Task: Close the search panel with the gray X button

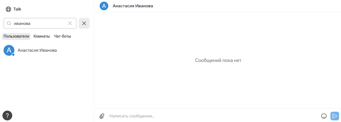Action: [84, 23]
